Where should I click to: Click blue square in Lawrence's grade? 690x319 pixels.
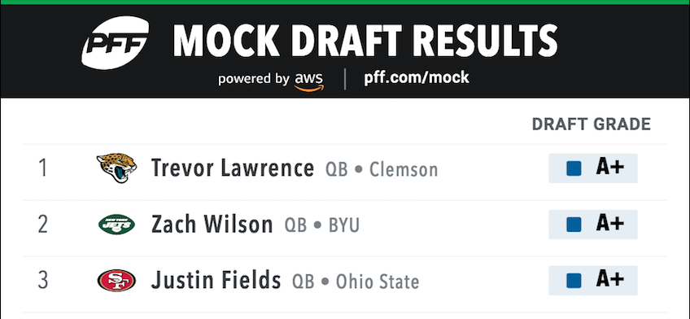click(x=574, y=168)
